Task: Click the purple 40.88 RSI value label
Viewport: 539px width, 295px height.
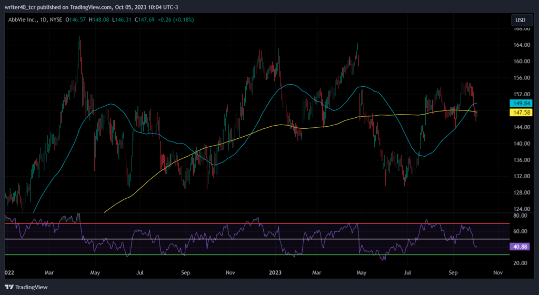Action: [x=520, y=247]
